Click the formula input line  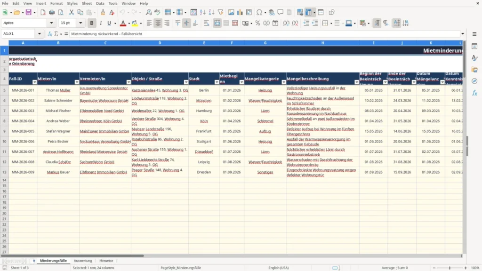tap(265, 34)
